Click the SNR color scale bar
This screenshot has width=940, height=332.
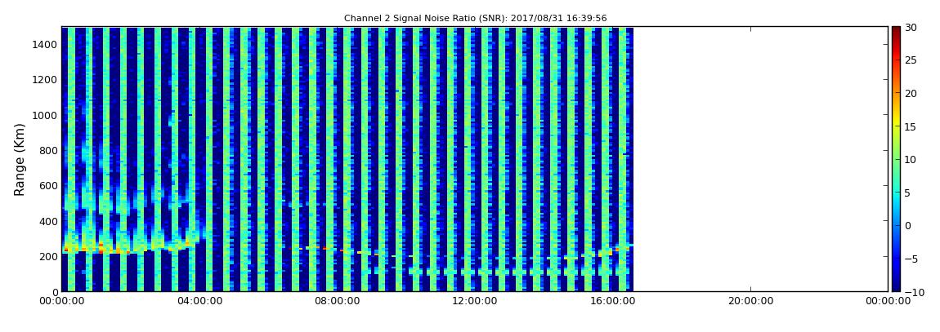(896, 159)
